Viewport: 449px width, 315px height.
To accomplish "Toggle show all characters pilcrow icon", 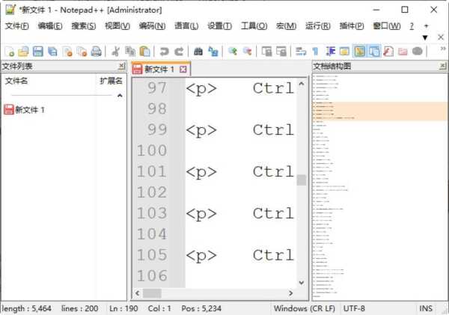I will pos(315,52).
